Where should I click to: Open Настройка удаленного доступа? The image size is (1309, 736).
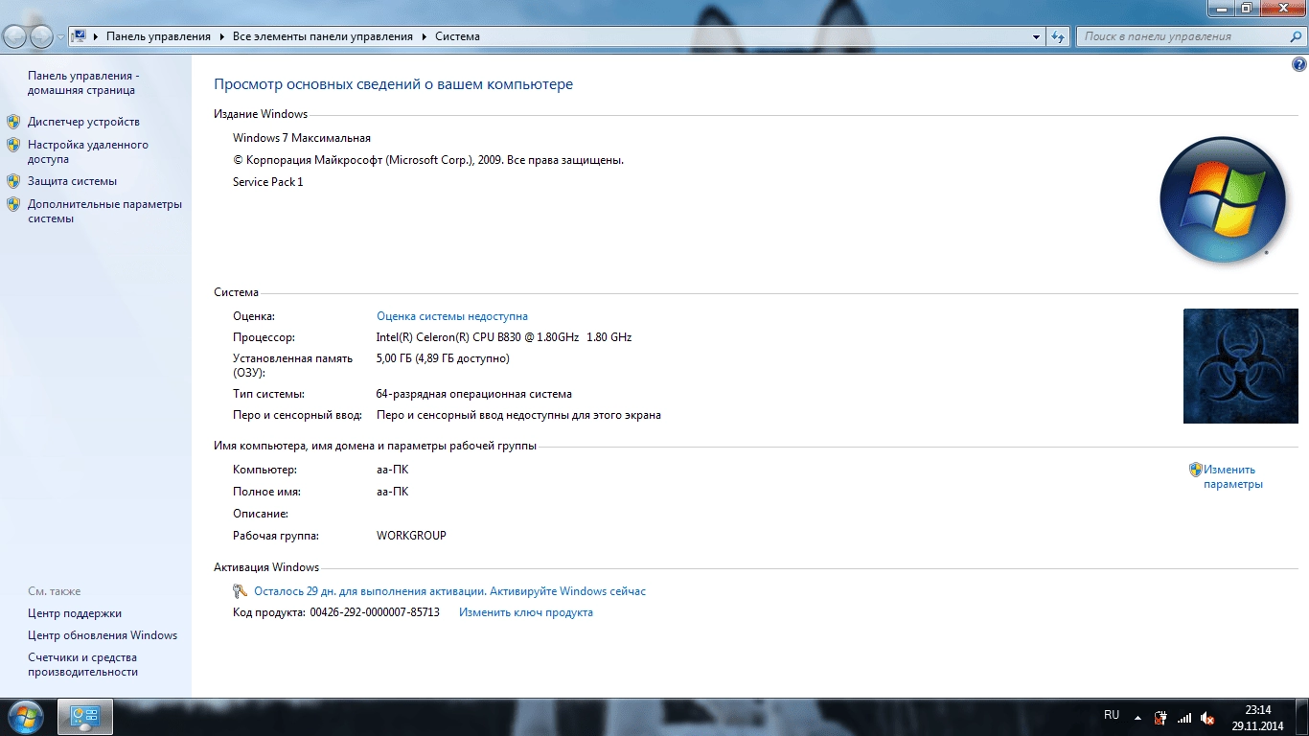point(88,151)
